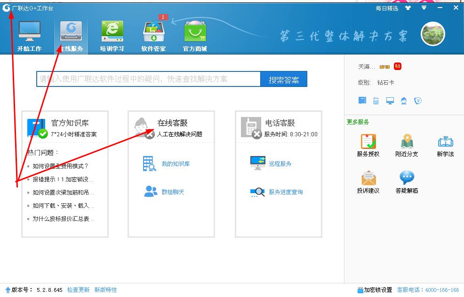Open the 远程服务 link

[280, 164]
